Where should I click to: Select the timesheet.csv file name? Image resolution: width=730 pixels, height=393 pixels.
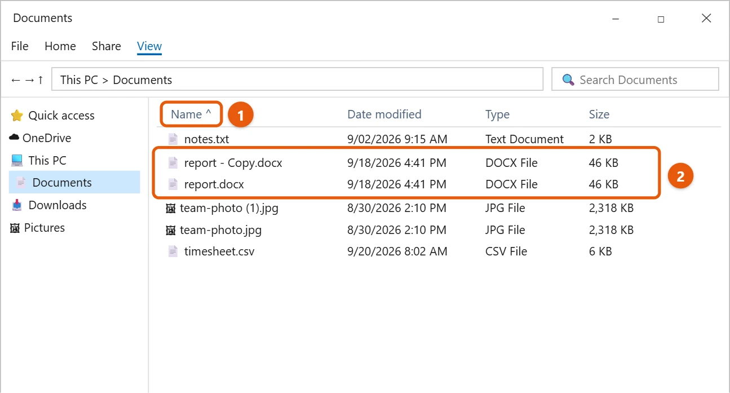click(219, 251)
